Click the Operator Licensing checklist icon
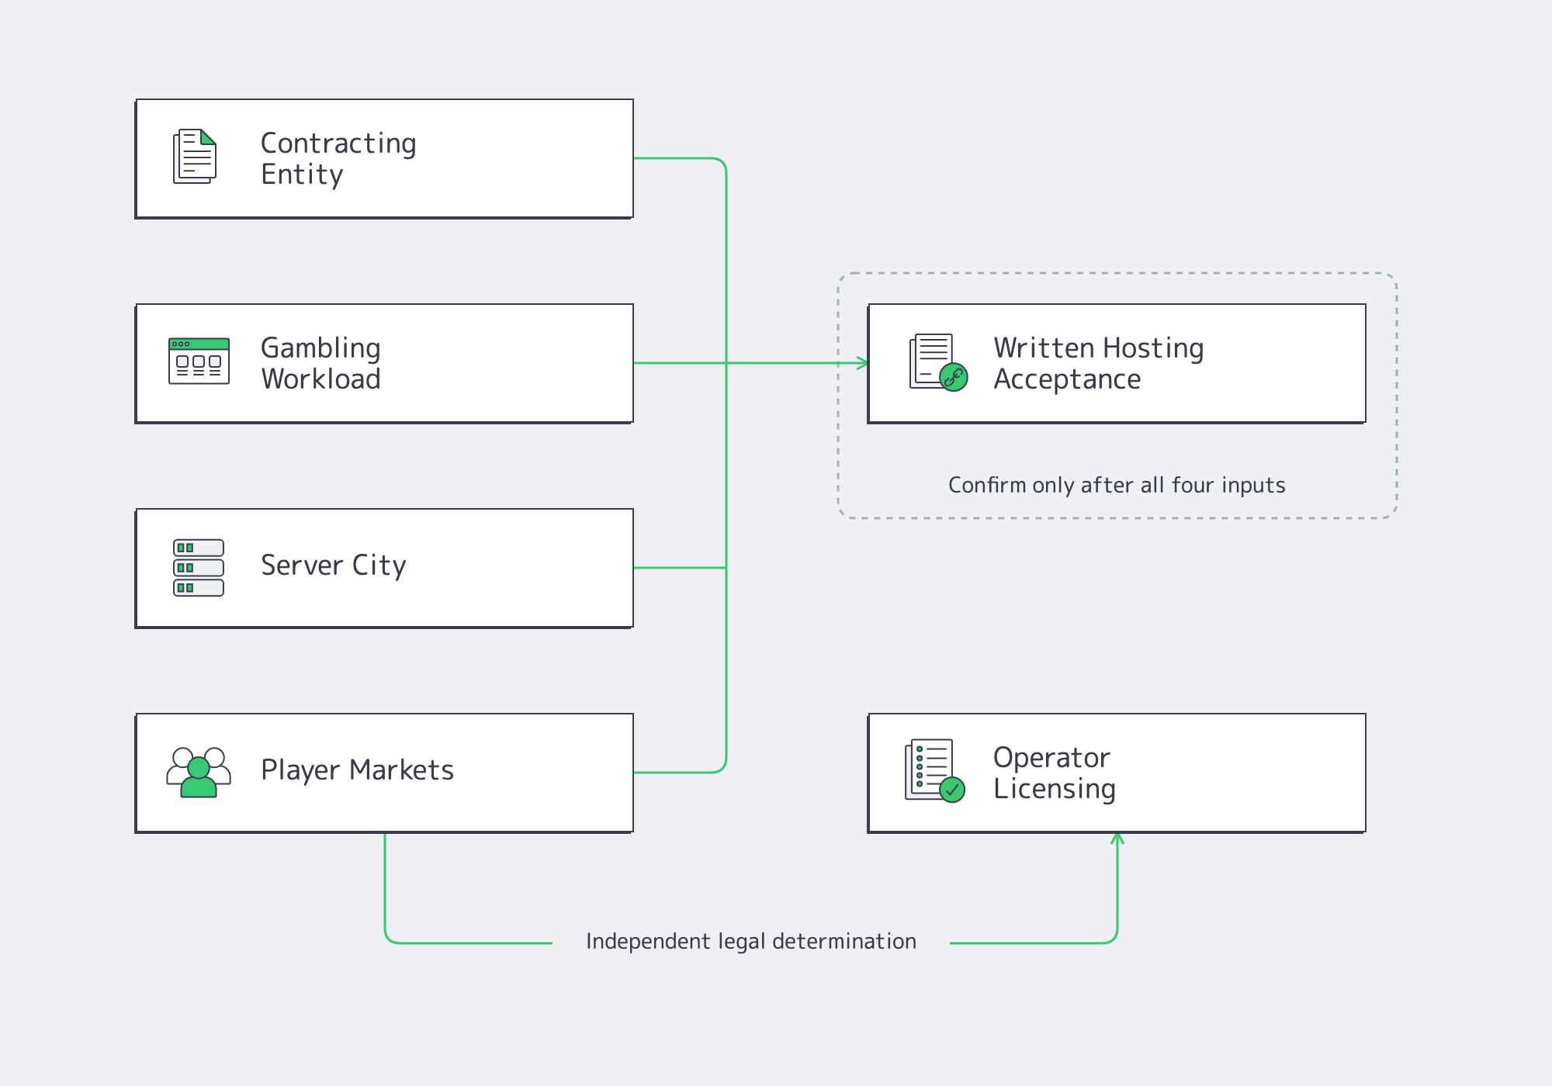The width and height of the screenshot is (1552, 1086). coord(935,770)
